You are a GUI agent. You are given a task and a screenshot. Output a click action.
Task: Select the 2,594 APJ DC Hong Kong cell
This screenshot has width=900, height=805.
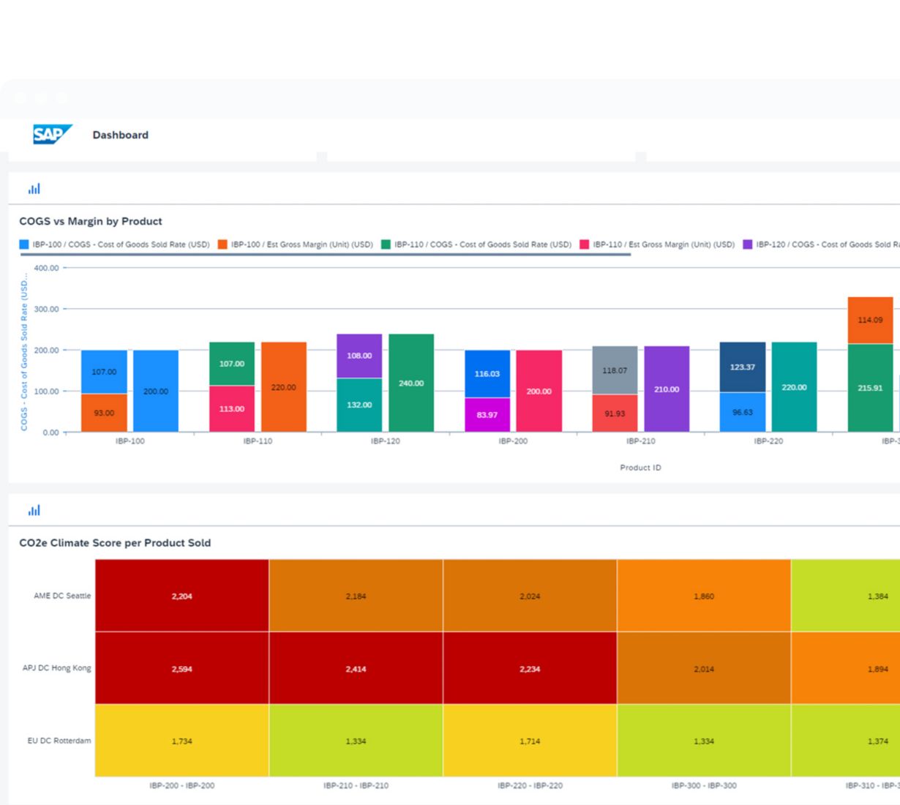pyautogui.click(x=181, y=668)
